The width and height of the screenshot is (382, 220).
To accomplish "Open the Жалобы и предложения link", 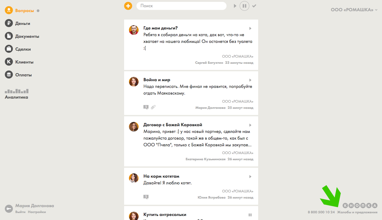I will coord(357,212).
